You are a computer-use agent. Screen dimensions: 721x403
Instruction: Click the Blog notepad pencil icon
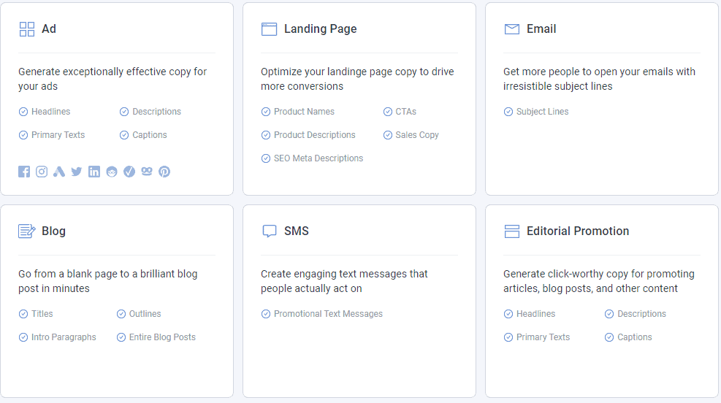point(27,231)
